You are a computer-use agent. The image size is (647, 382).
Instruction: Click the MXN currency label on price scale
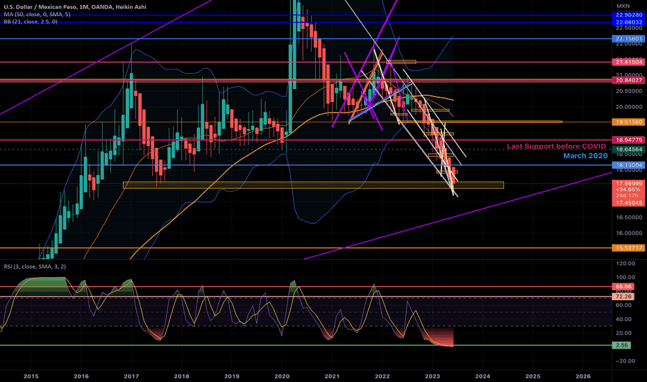tap(623, 6)
